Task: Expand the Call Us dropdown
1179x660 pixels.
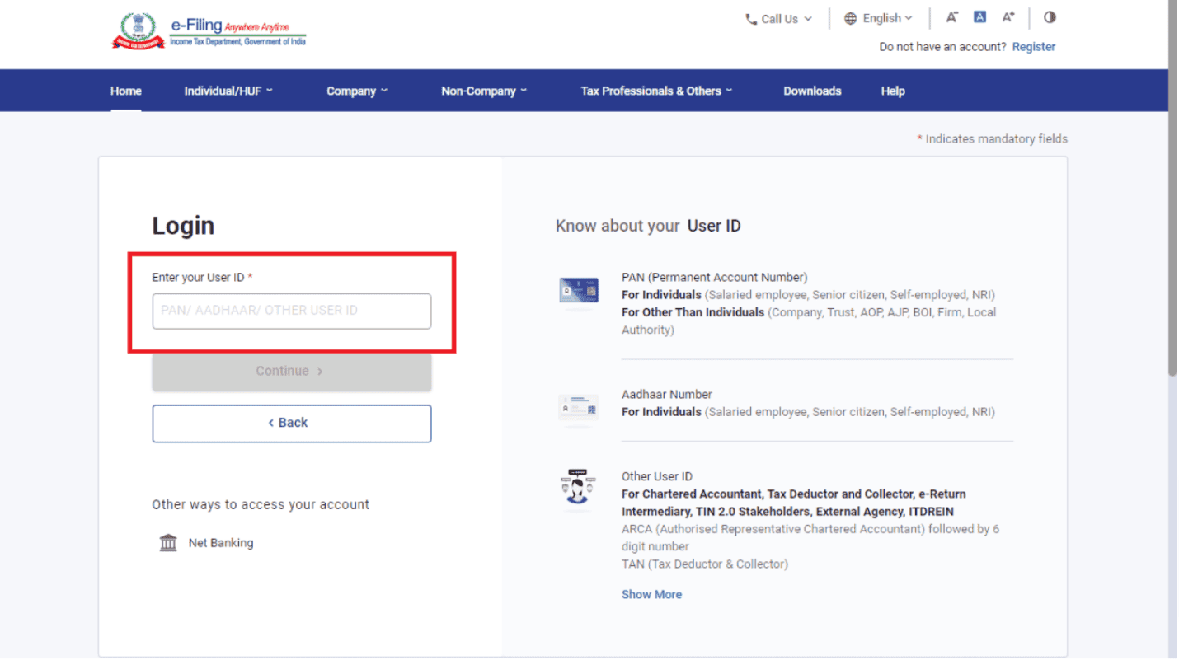Action: point(778,17)
